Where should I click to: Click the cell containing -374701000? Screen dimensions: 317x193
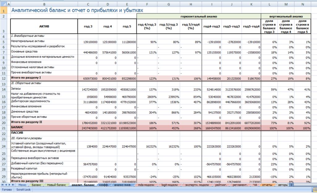(88, 177)
